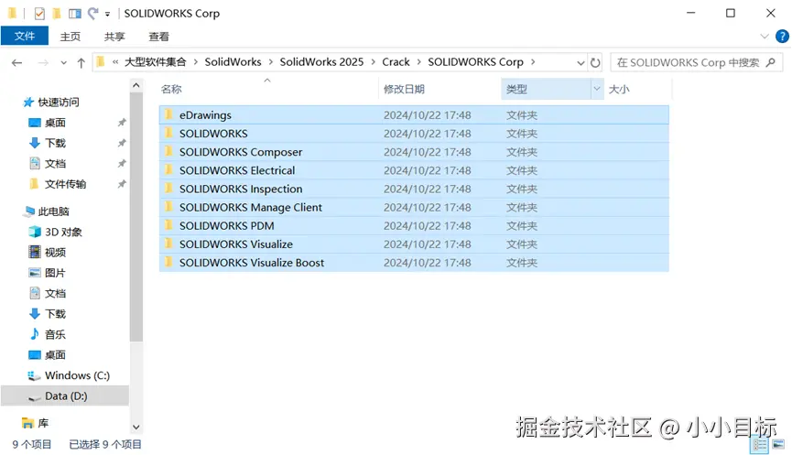Viewport: 792px width, 455px height.
Task: Open pinned 桌面 under quick access
Action: tap(55, 123)
